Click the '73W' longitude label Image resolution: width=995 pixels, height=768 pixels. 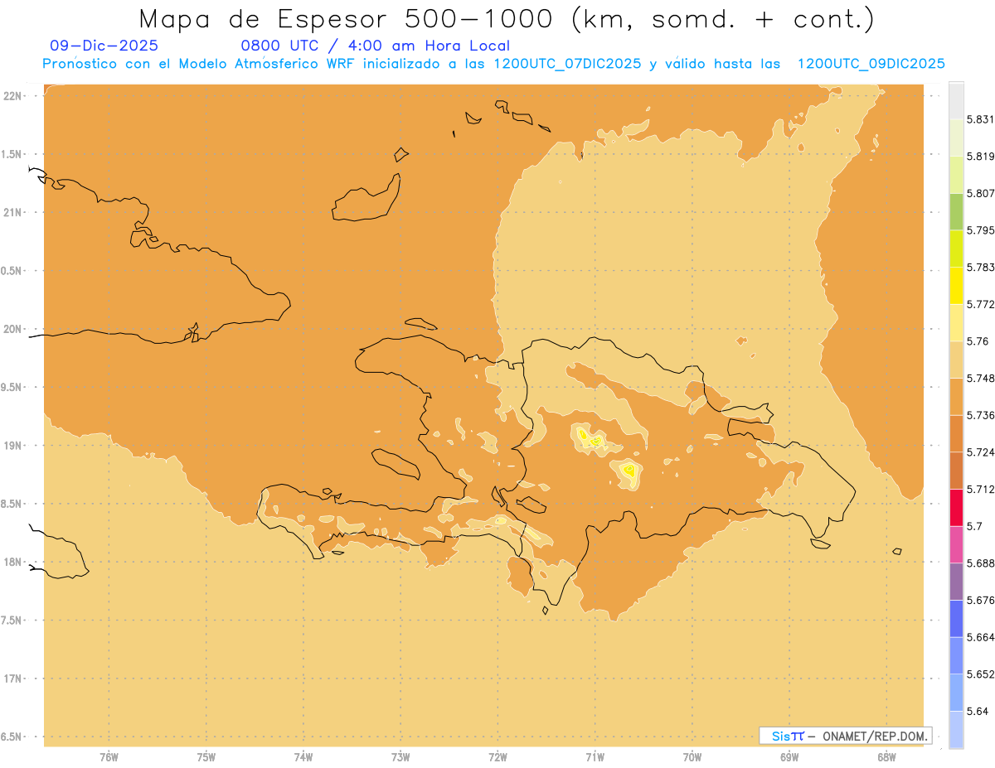[400, 757]
